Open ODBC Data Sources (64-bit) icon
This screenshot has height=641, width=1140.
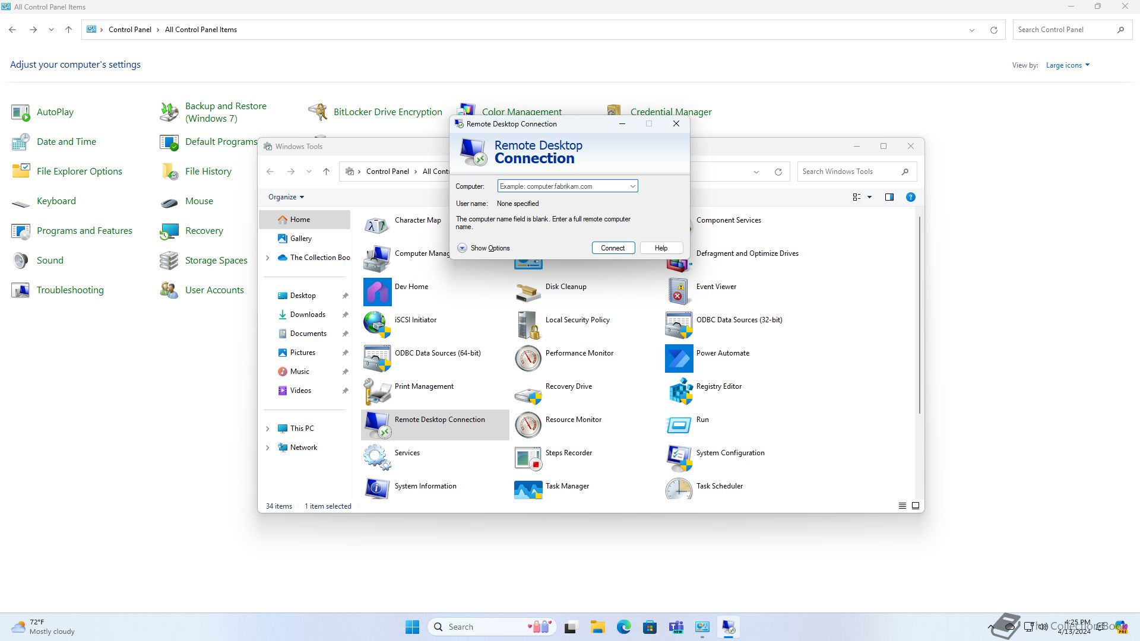[x=377, y=358]
